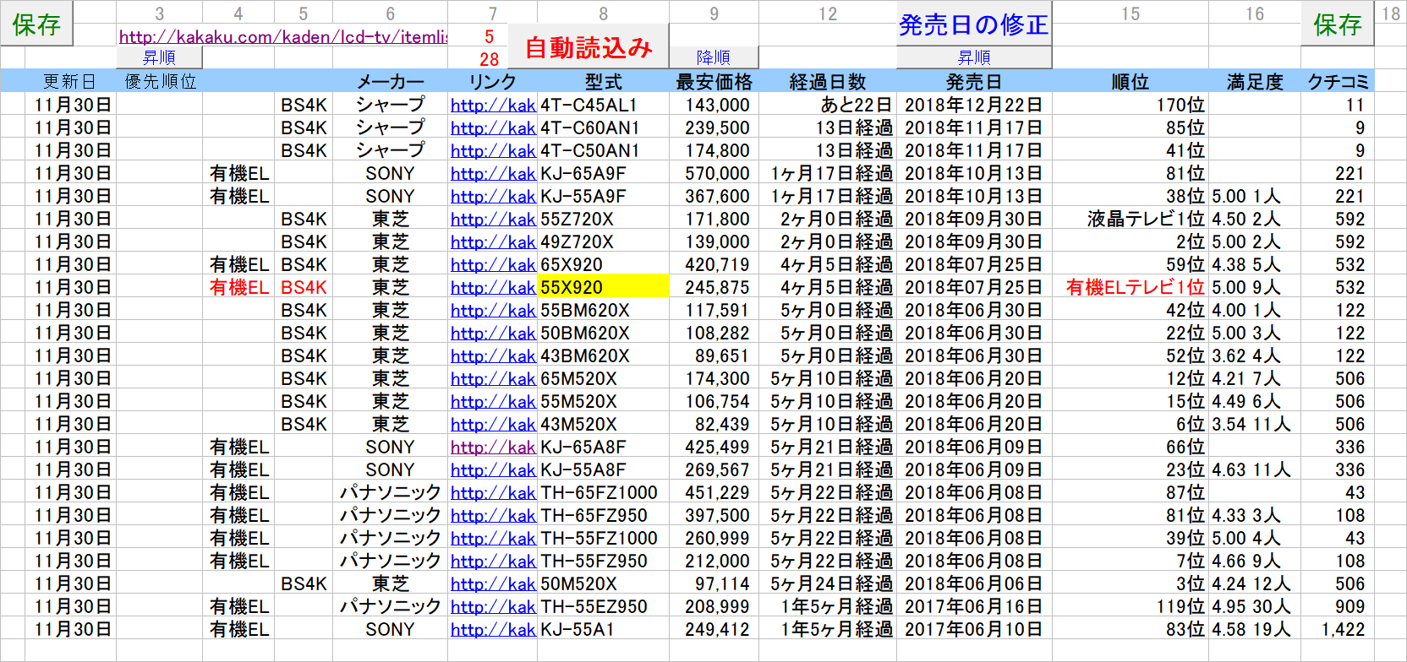Select column number 8 header
This screenshot has height=662, width=1407.
pyautogui.click(x=603, y=14)
